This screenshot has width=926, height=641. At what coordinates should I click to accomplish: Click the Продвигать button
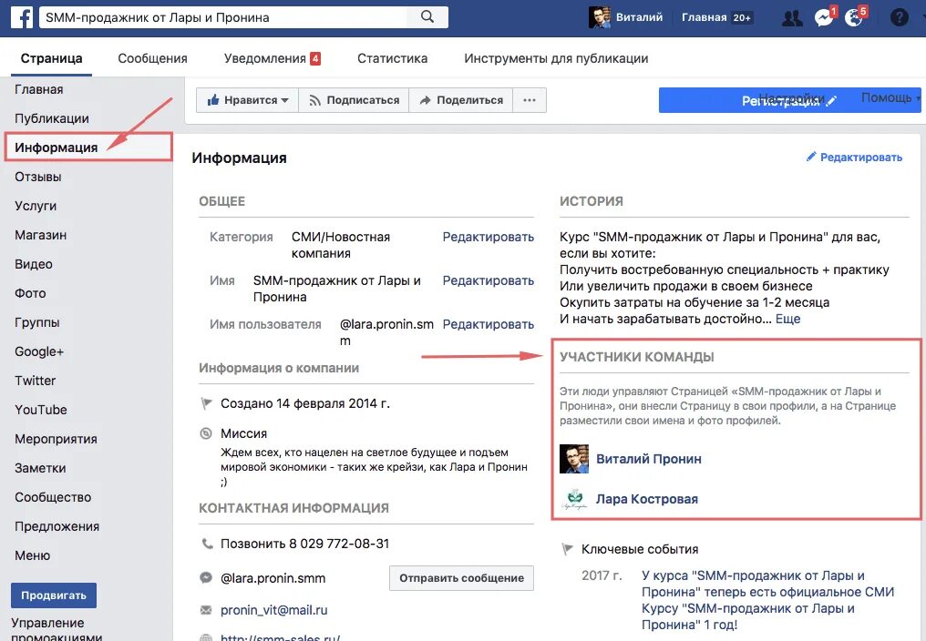pyautogui.click(x=54, y=595)
